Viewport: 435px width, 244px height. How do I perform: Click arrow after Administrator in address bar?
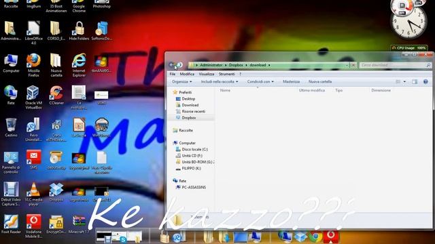tap(226, 65)
